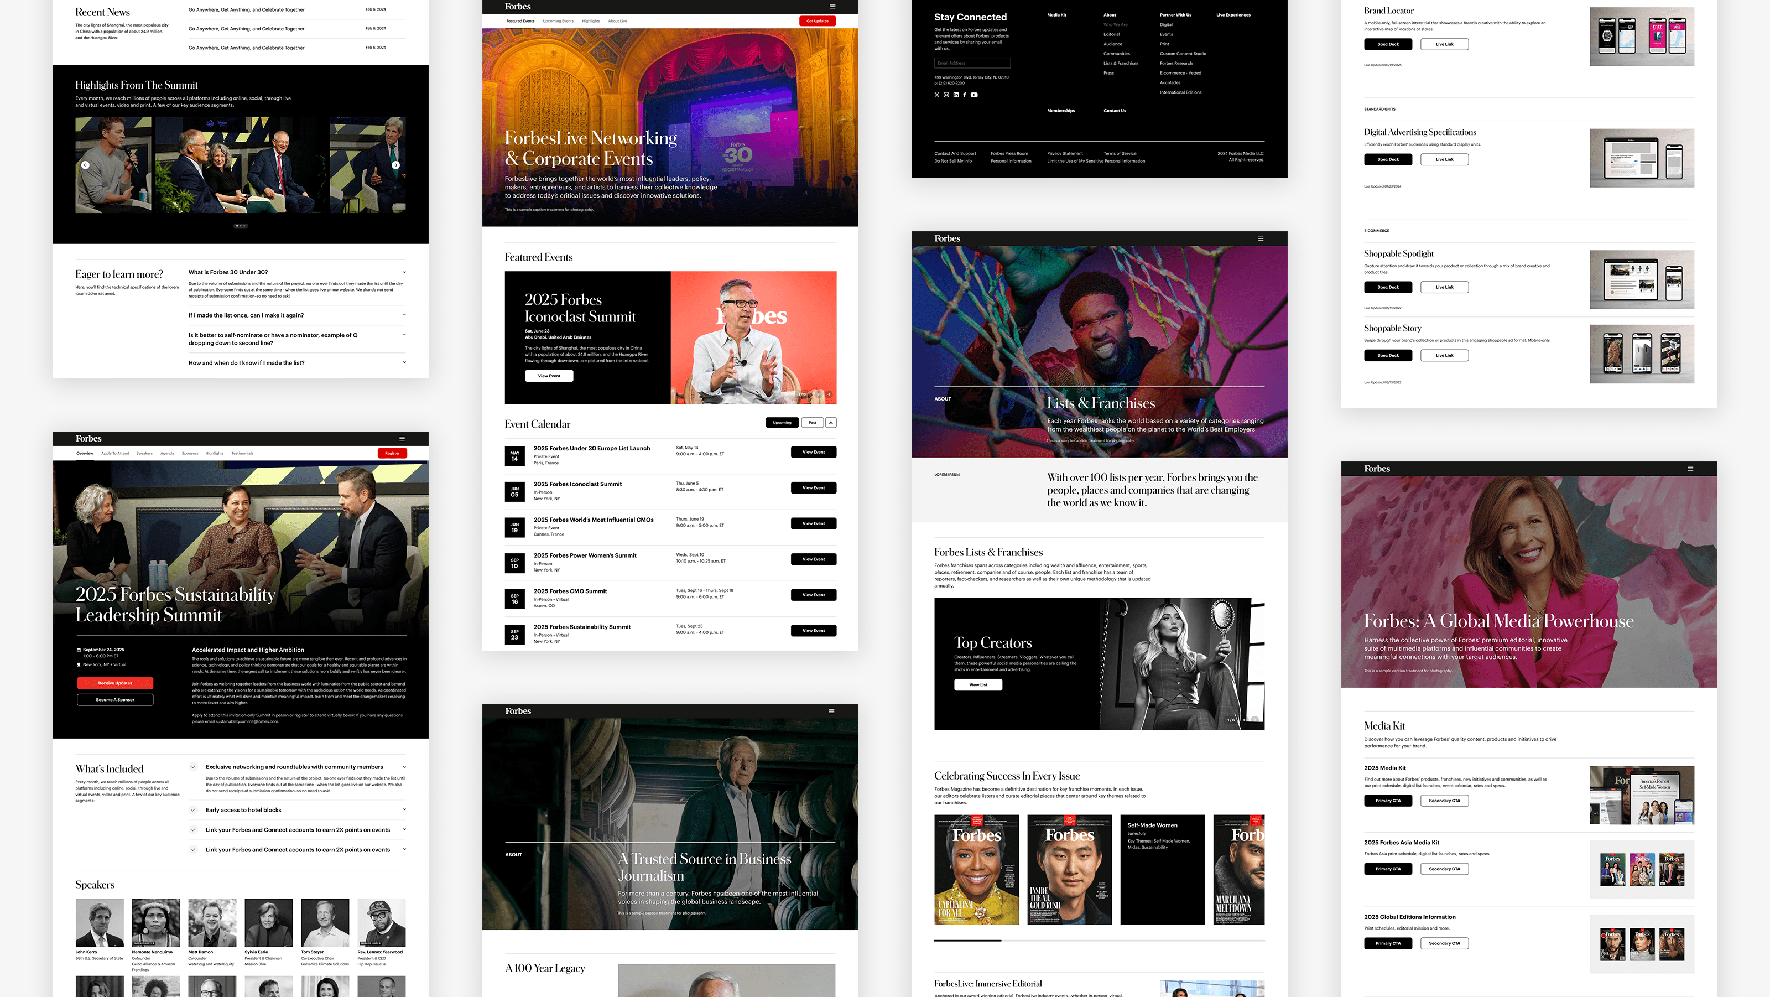This screenshot has height=997, width=1770.
Task: Click the Forbes logo on ForbesLive events page header
Action: pos(517,6)
